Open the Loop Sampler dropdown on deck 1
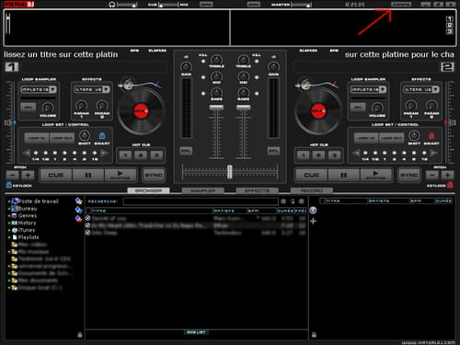Screen dimensions: 460x345 tap(52, 89)
